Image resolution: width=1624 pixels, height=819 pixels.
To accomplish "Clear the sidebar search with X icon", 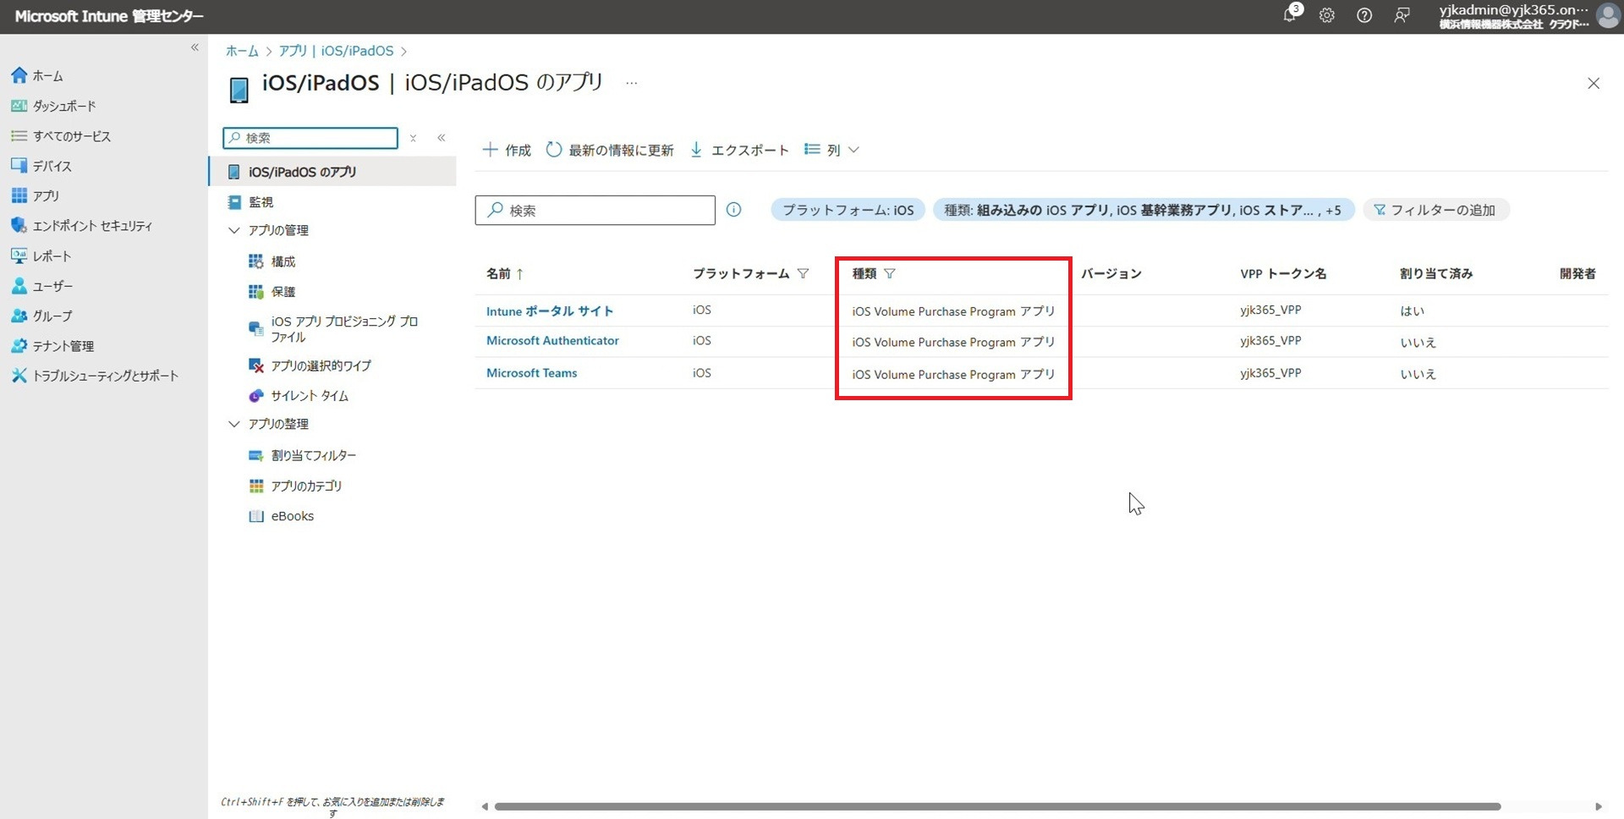I will point(413,138).
